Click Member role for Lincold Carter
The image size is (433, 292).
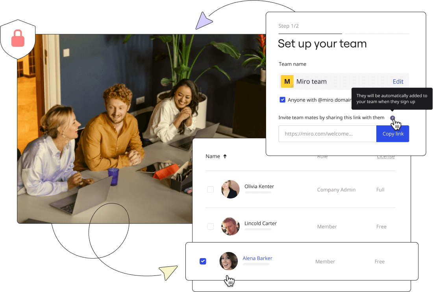[327, 227]
